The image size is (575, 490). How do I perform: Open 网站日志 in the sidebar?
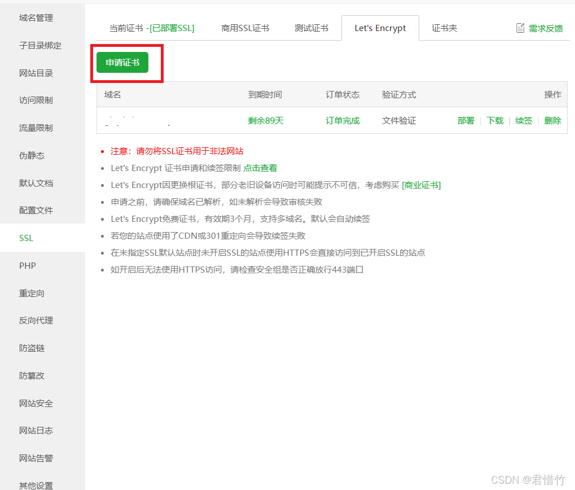point(36,431)
